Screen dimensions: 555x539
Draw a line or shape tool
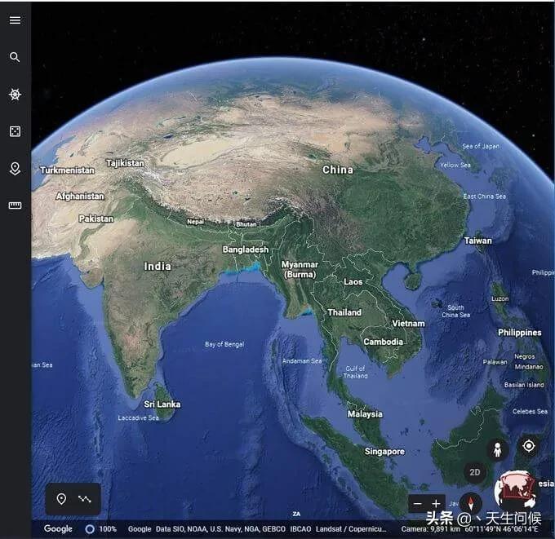coord(85,499)
